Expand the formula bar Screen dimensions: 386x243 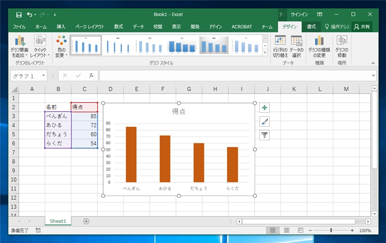(x=373, y=76)
